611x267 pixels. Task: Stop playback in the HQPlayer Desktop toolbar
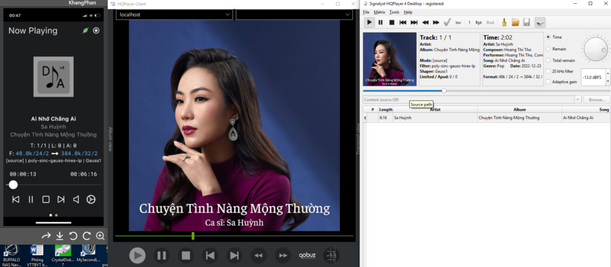point(391,22)
